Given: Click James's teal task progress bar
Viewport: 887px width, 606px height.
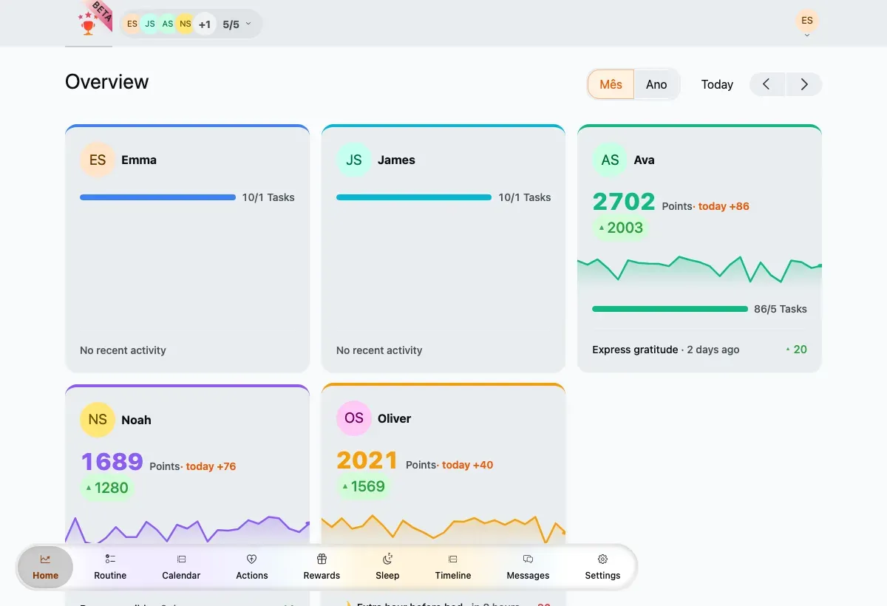Looking at the screenshot, I should (x=414, y=197).
